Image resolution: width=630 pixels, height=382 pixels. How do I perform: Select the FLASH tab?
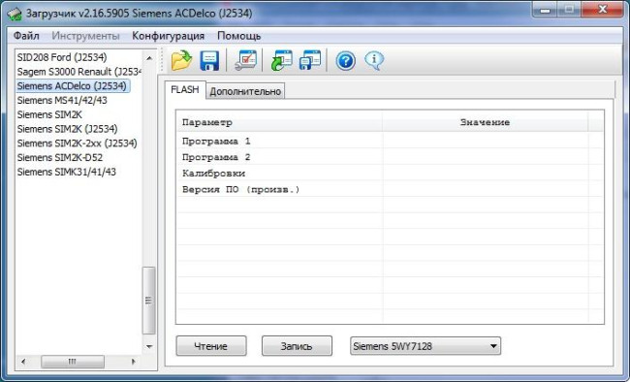(x=185, y=89)
